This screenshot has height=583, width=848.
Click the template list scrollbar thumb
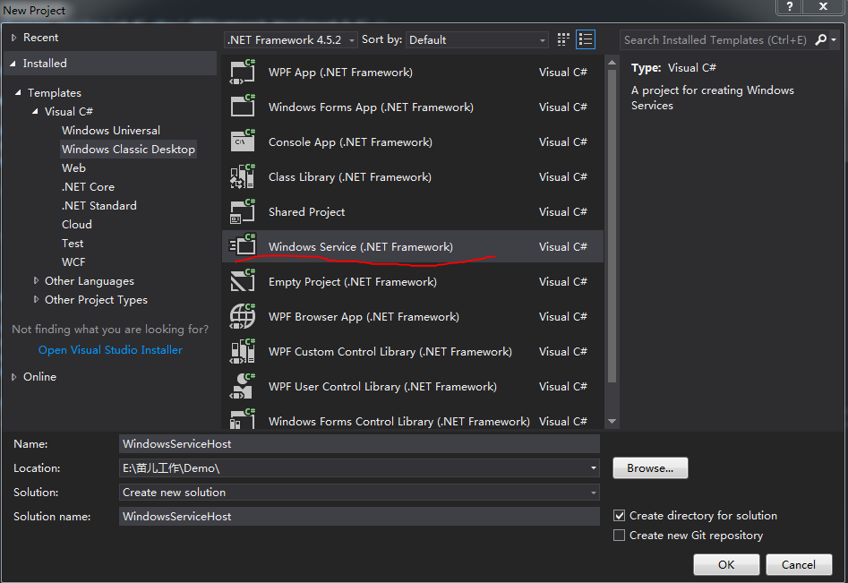(612, 227)
